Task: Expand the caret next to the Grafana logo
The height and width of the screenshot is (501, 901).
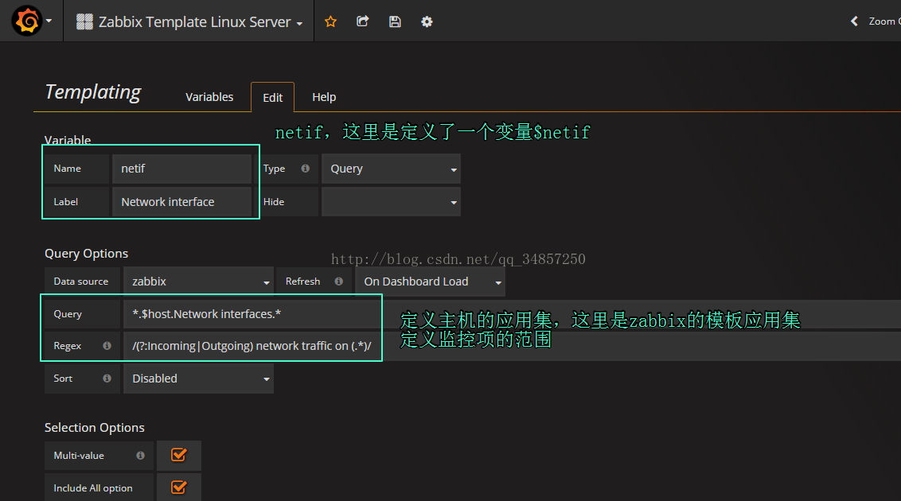Action: 49,21
